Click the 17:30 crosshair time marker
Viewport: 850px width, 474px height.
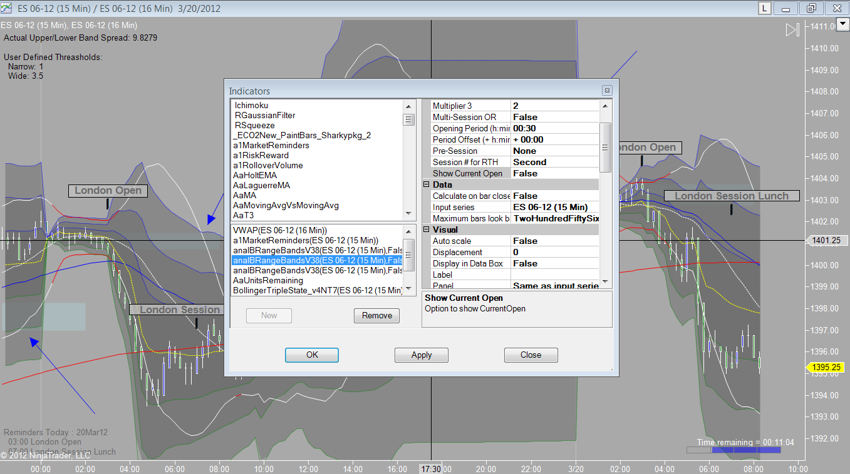coord(431,469)
